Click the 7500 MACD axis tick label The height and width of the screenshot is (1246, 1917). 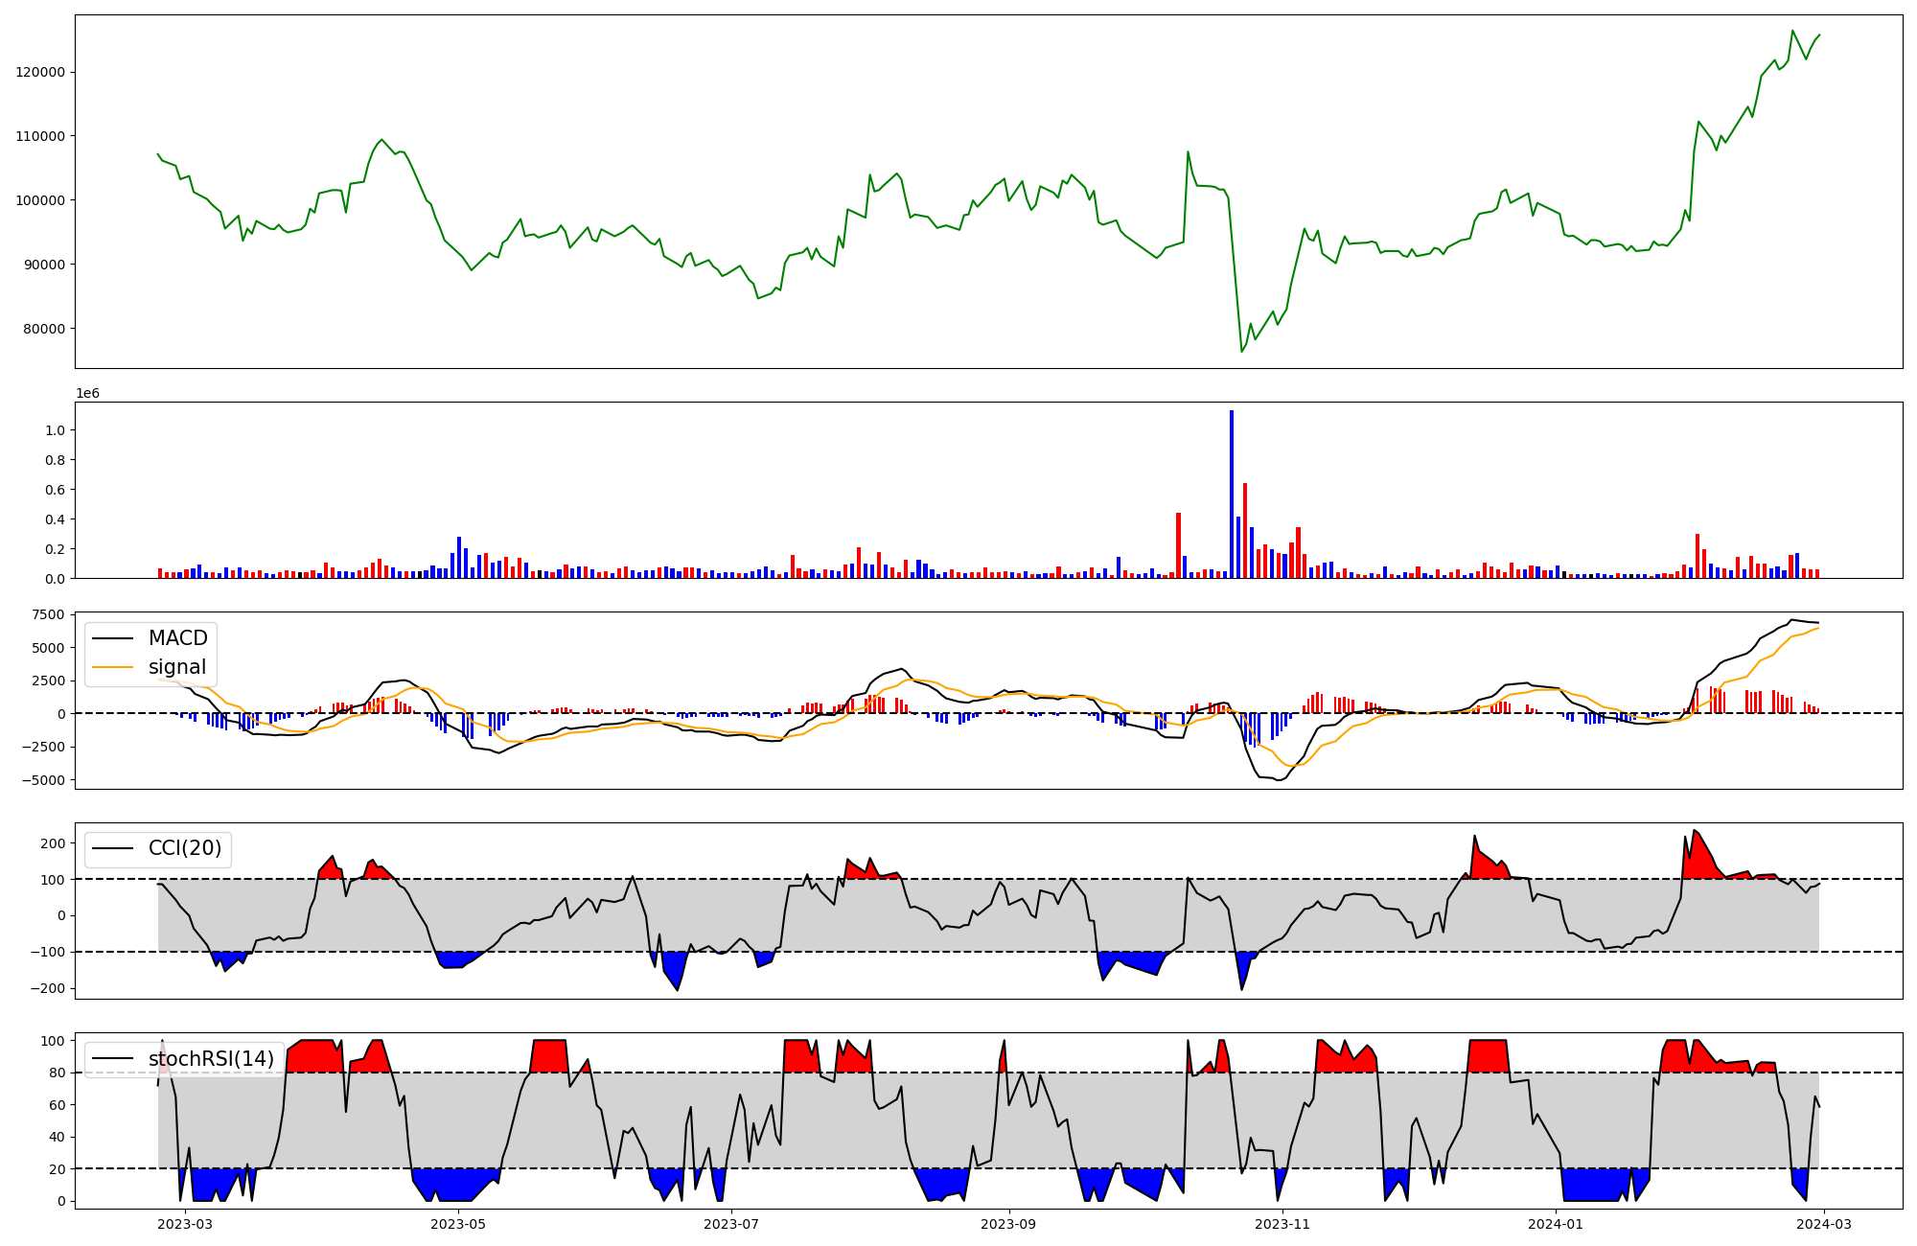48,614
